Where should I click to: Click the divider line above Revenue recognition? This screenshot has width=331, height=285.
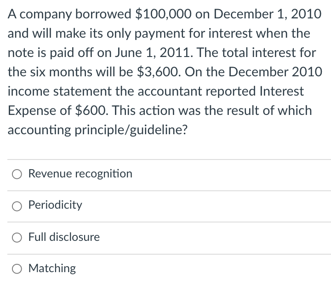tap(169, 160)
